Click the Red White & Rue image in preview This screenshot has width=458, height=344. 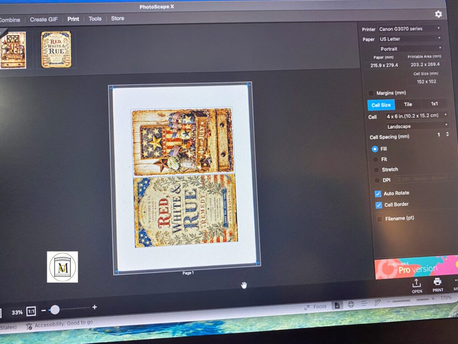186,211
